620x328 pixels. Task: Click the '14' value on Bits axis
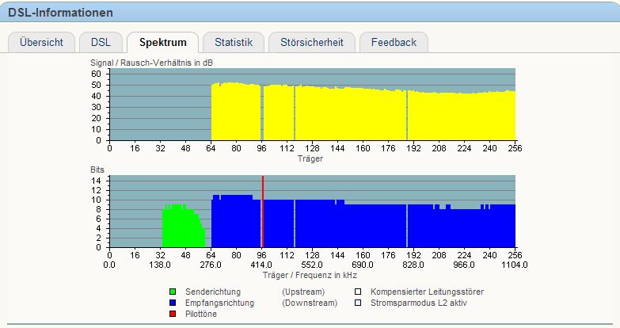96,181
